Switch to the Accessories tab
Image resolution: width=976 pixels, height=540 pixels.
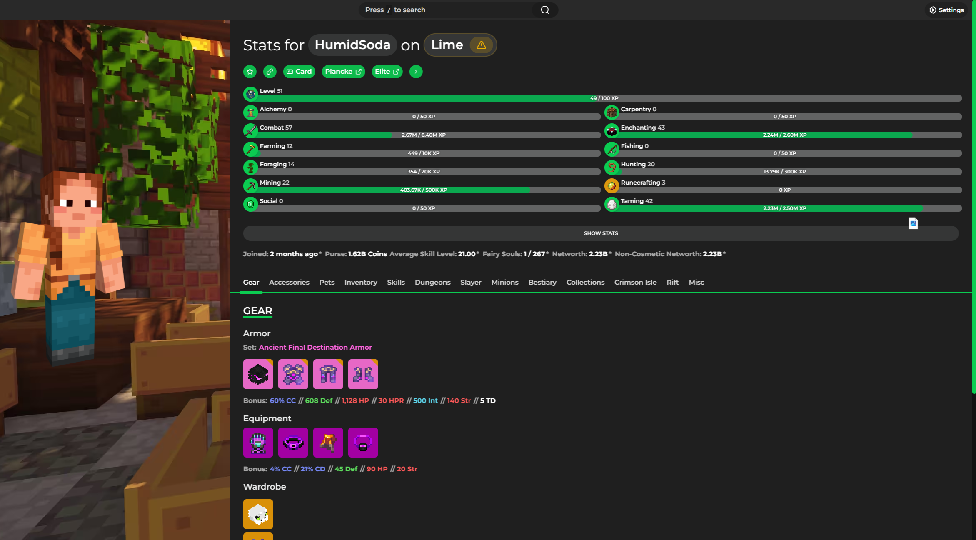[x=289, y=282]
